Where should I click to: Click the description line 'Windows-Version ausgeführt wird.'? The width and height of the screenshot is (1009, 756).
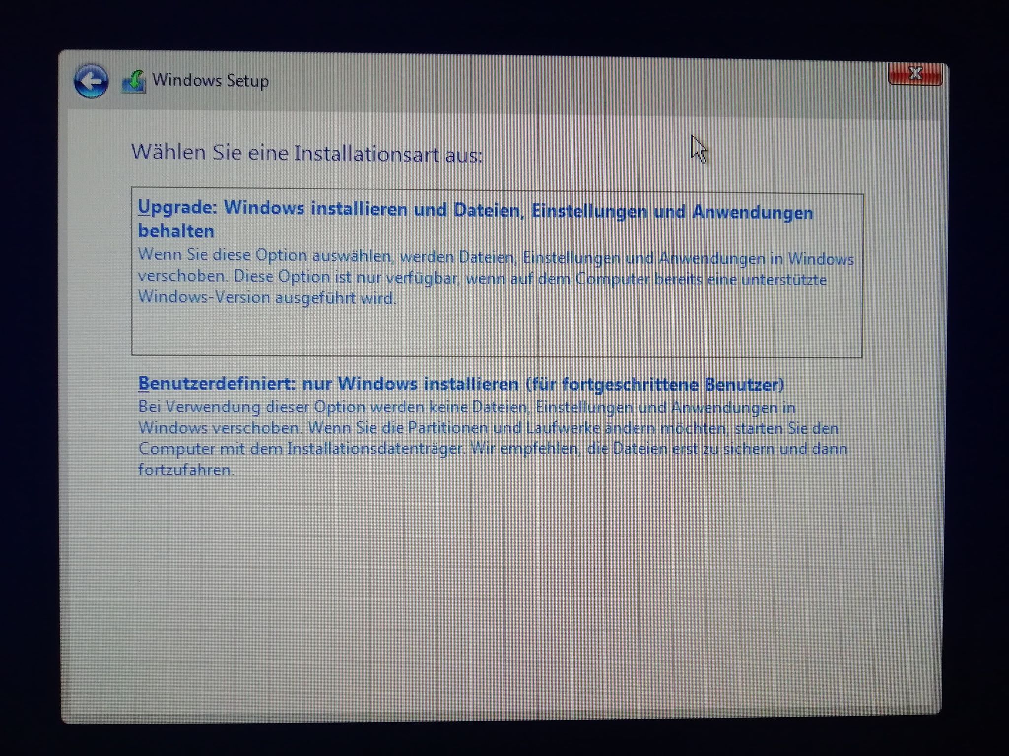pyautogui.click(x=267, y=298)
